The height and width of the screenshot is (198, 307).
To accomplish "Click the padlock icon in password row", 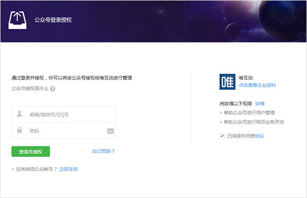I will coord(20,130).
